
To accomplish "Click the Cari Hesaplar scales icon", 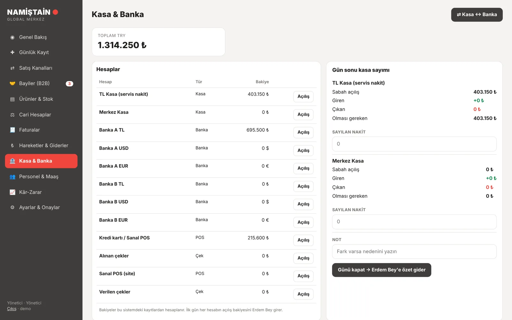I will coord(12,115).
